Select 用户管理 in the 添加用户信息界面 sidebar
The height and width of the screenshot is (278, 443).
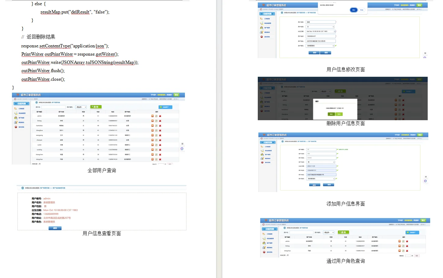tap(268, 154)
